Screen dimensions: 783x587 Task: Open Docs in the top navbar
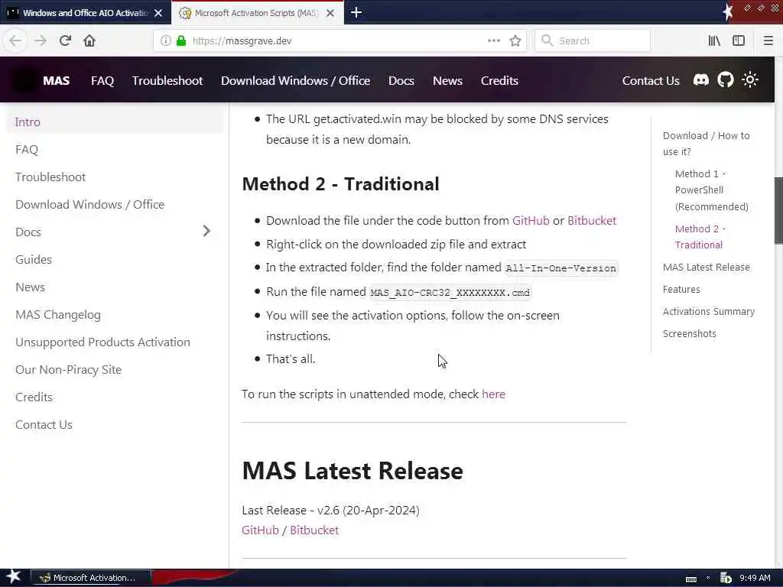click(401, 80)
